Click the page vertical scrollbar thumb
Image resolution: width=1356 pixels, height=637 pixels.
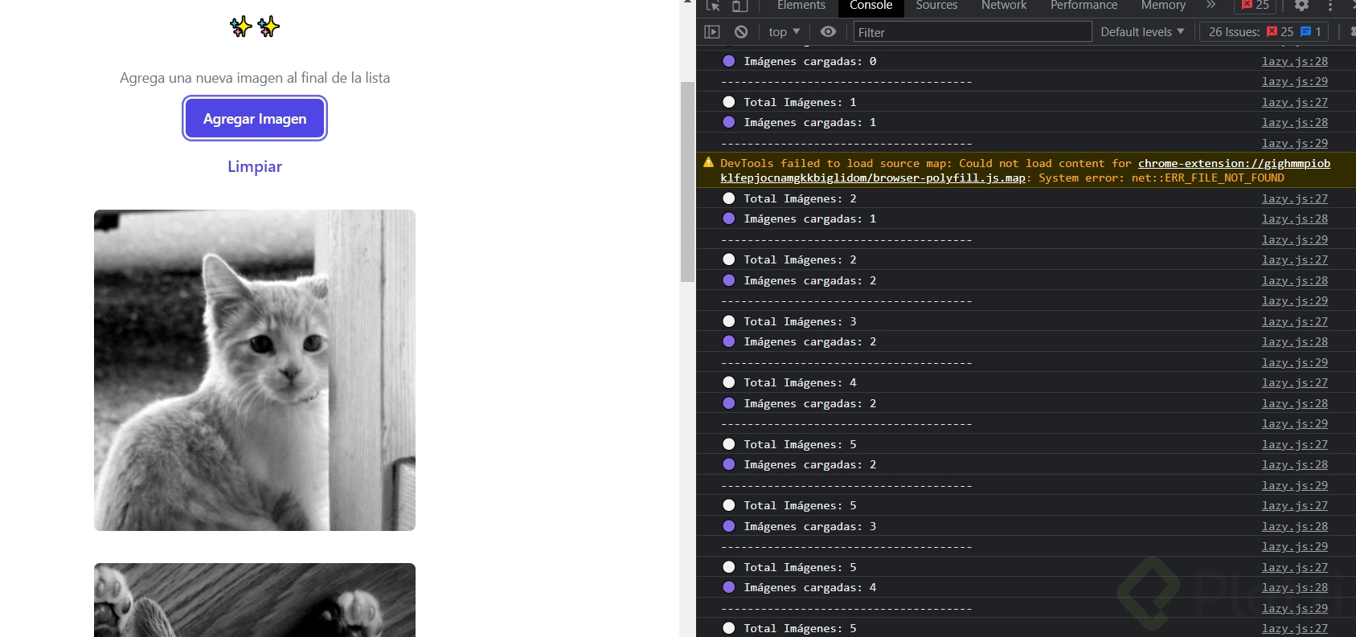(x=687, y=182)
